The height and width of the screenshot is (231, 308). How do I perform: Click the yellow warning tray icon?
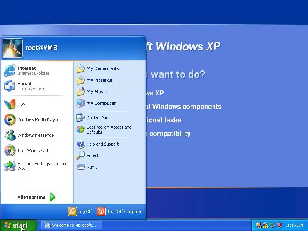click(266, 225)
